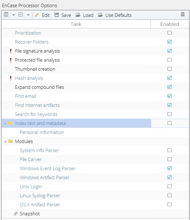The height and width of the screenshot is (220, 190).
Task: Uncheck File signature analysis checkbox
Action: pos(170,51)
